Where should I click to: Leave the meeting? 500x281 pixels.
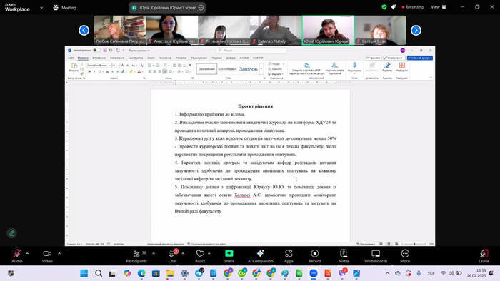coord(484,256)
